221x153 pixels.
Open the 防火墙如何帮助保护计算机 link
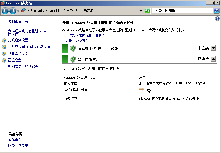tap(83, 35)
